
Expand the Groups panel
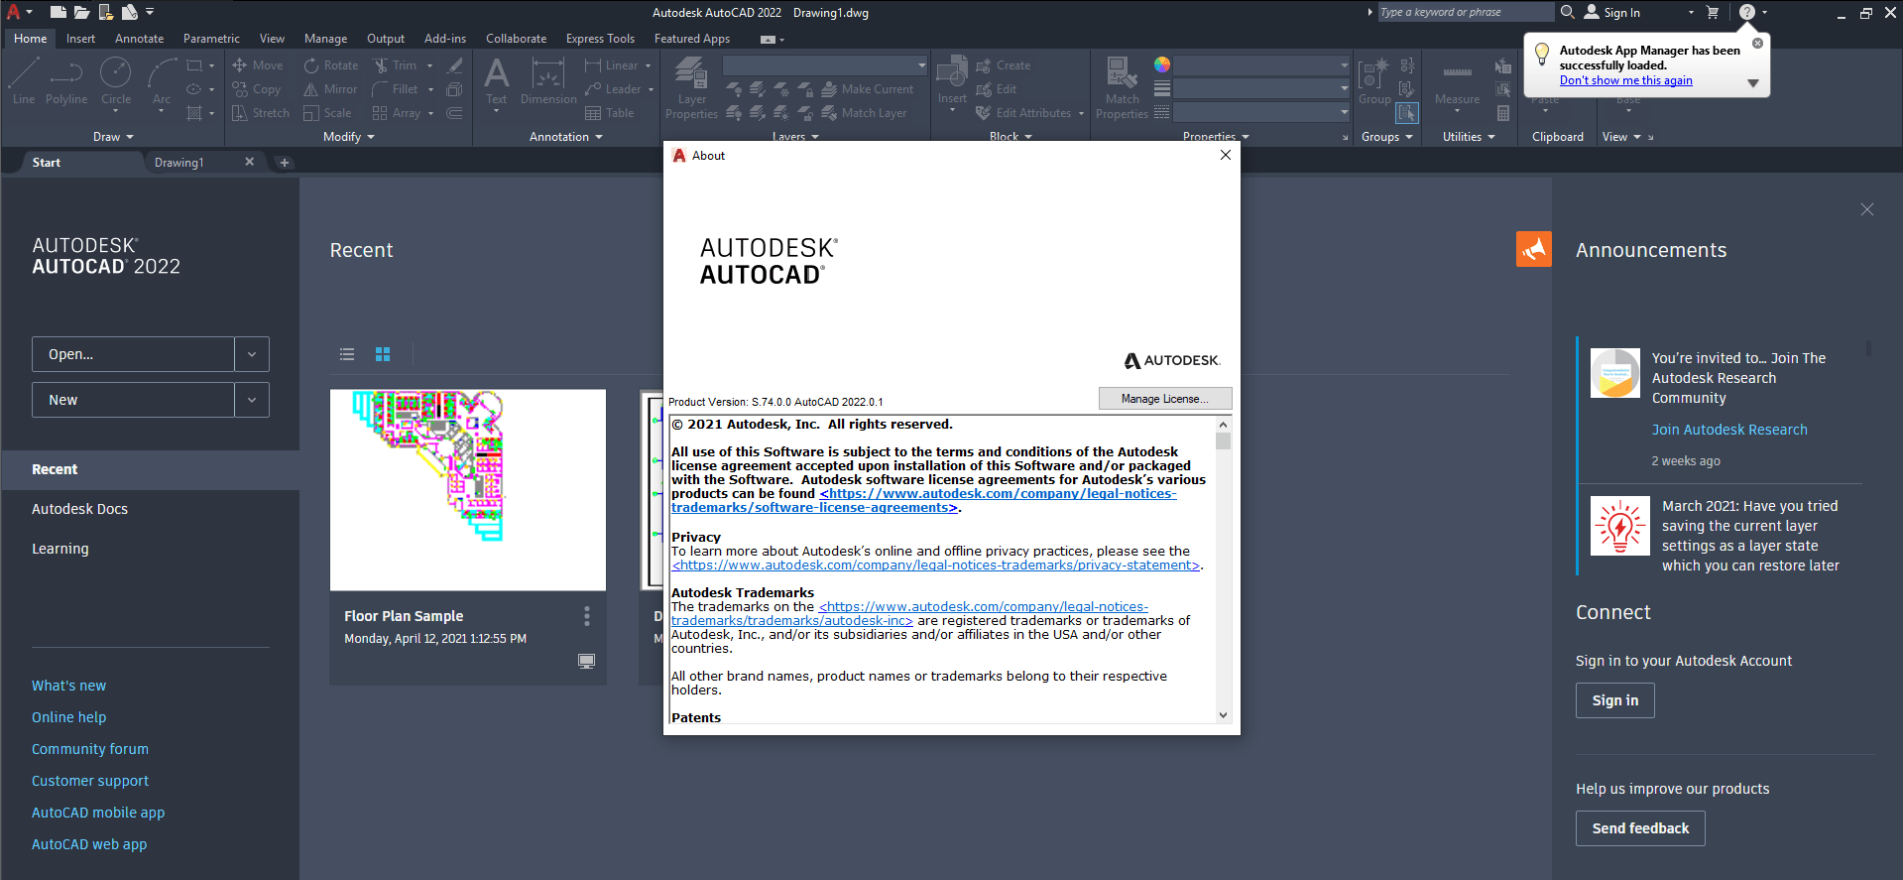[1386, 137]
